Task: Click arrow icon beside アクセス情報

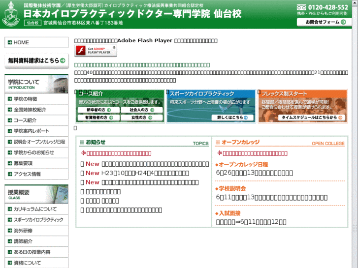Action: coord(10,174)
